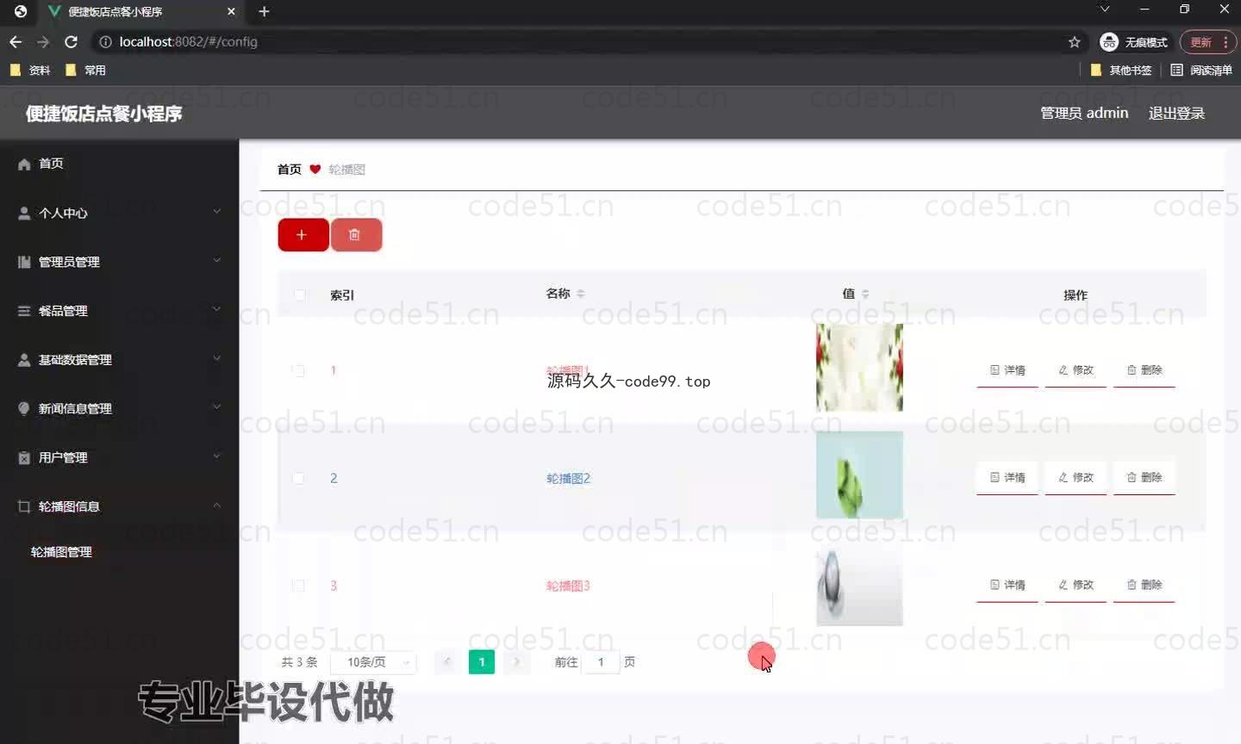1241x744 pixels.
Task: Click the 轮播图2 name cell
Action: pos(568,478)
